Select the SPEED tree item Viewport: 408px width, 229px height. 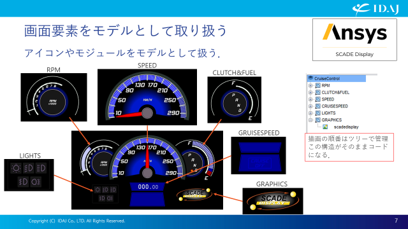(x=328, y=99)
